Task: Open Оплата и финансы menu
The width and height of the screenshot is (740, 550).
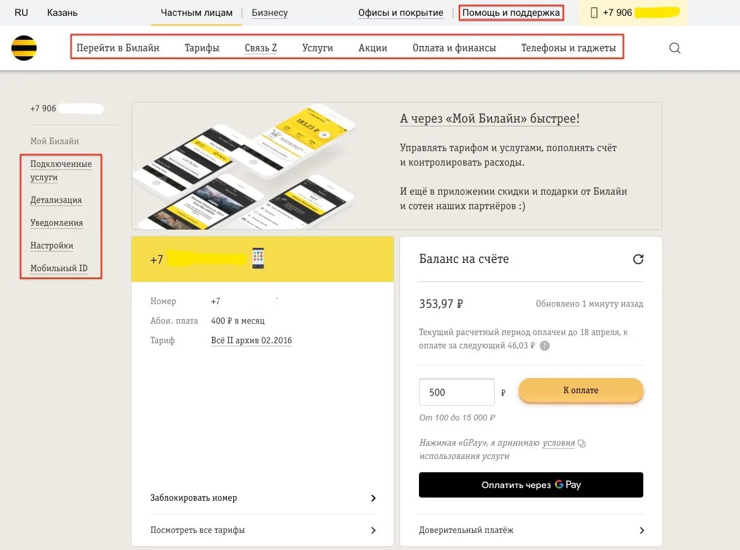Action: pyautogui.click(x=454, y=47)
